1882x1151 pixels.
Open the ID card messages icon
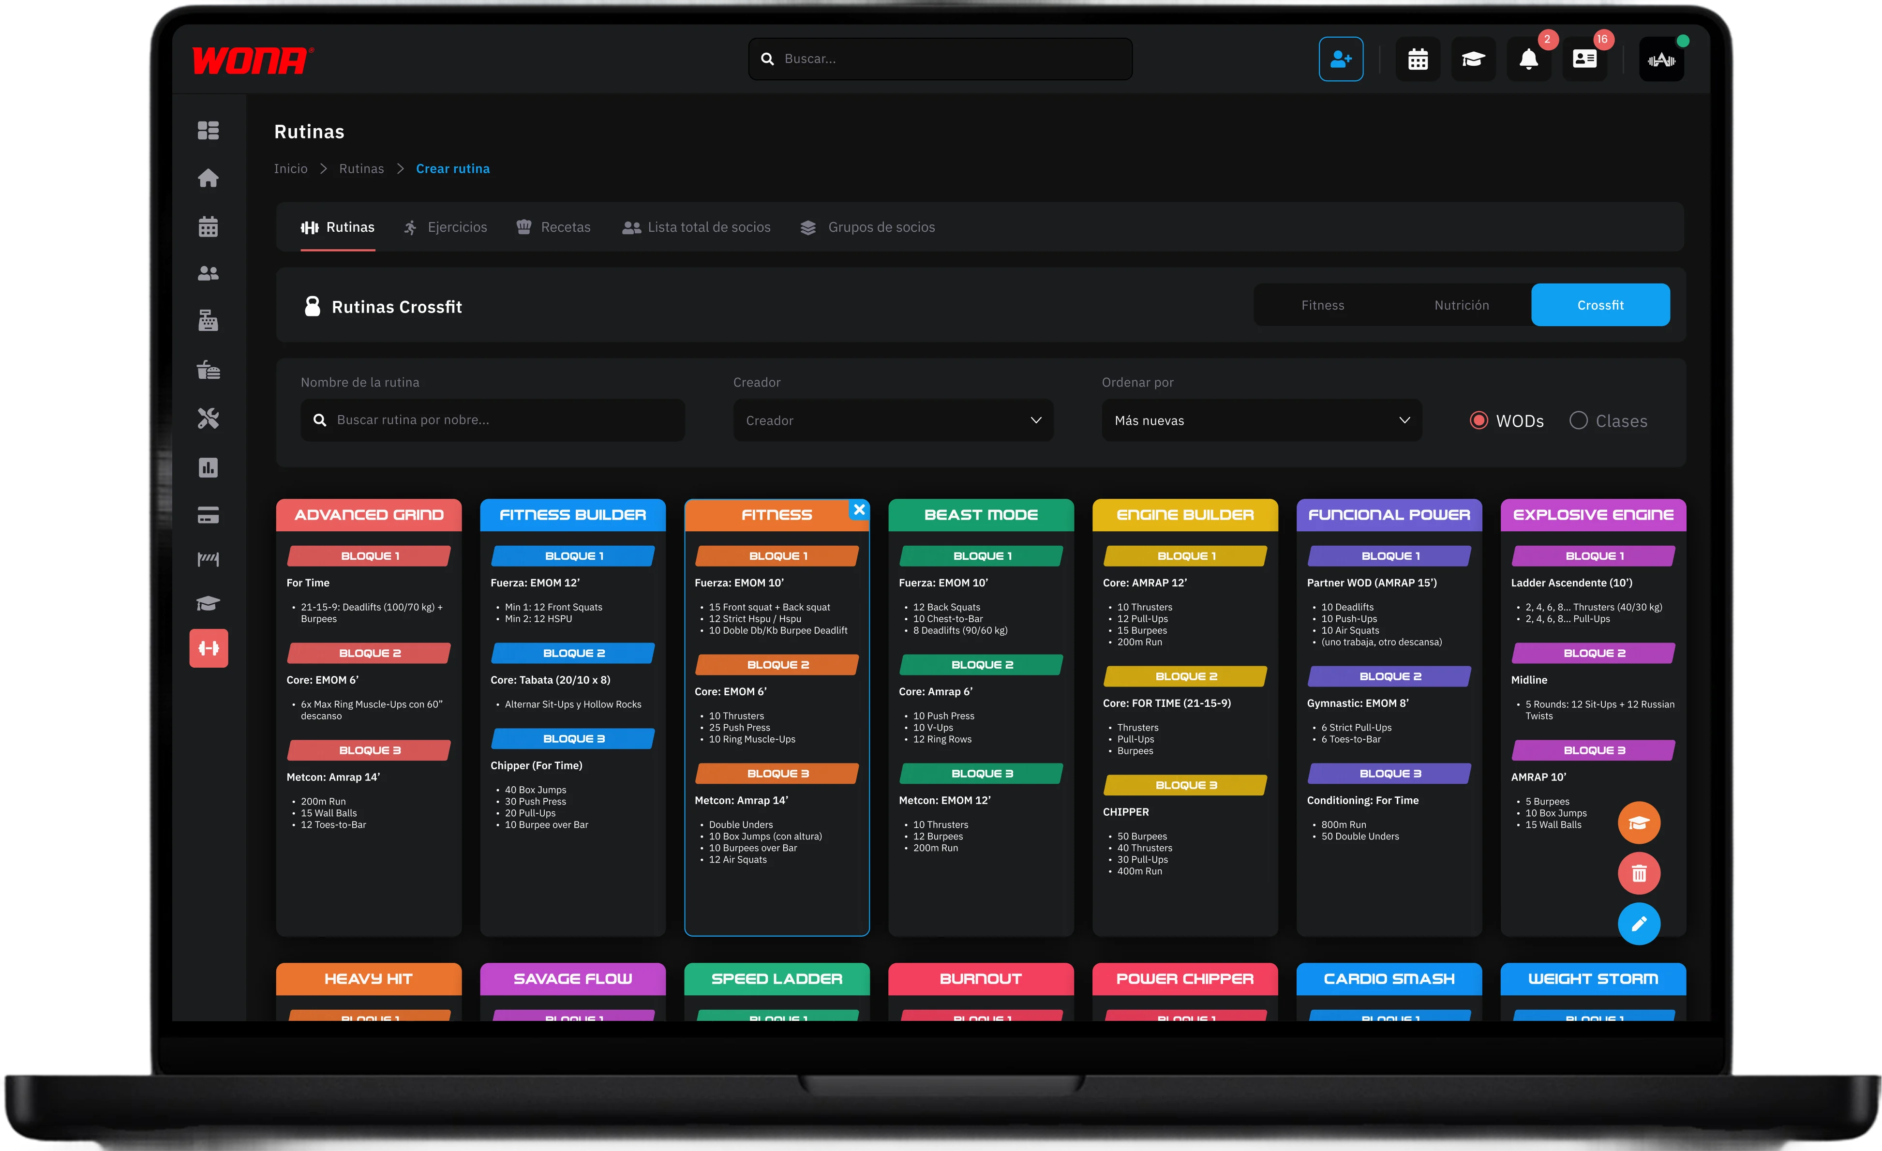(x=1584, y=59)
